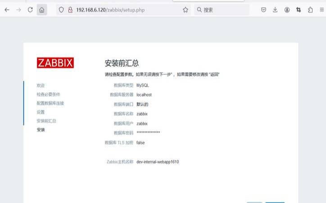Click the 数据库 TLS 加密 label
This screenshot has width=326, height=203.
tap(119, 143)
